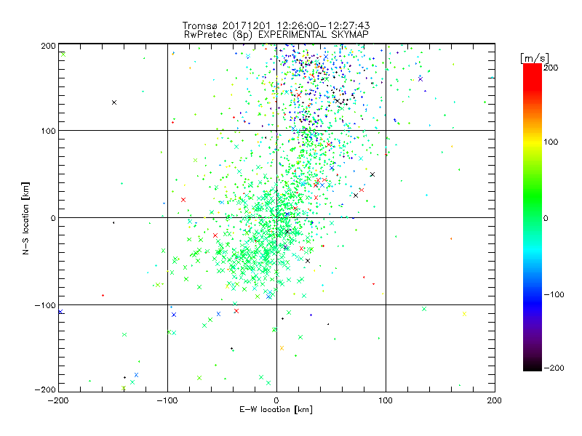Click the title line 'Tromsø 20171201 12:26:00-12:27:43'
The image size is (582, 436).
tap(276, 25)
